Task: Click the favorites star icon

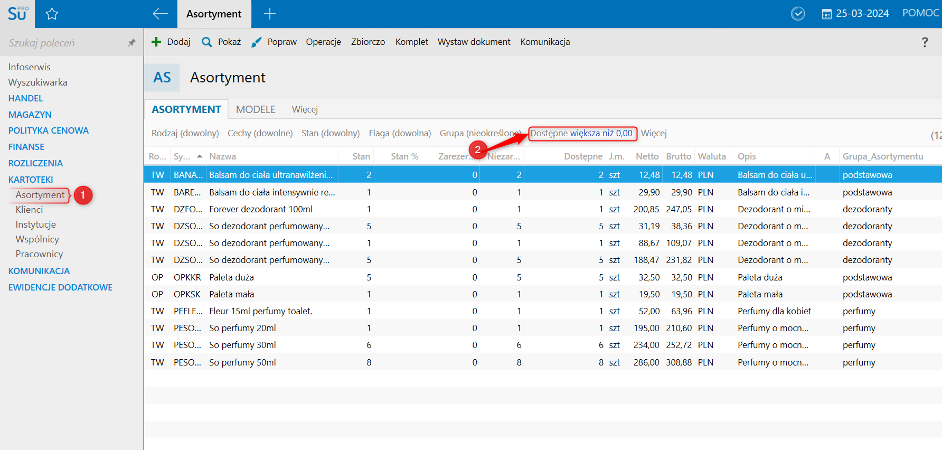Action: pyautogui.click(x=52, y=14)
